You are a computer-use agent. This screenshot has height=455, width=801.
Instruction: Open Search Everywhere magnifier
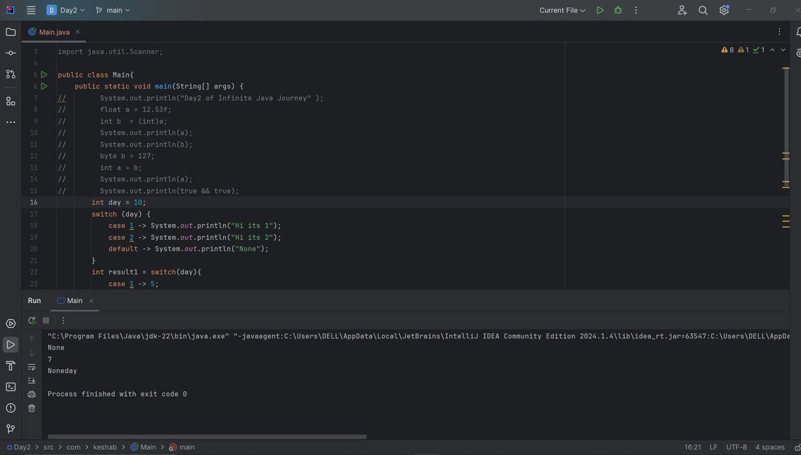(x=703, y=10)
